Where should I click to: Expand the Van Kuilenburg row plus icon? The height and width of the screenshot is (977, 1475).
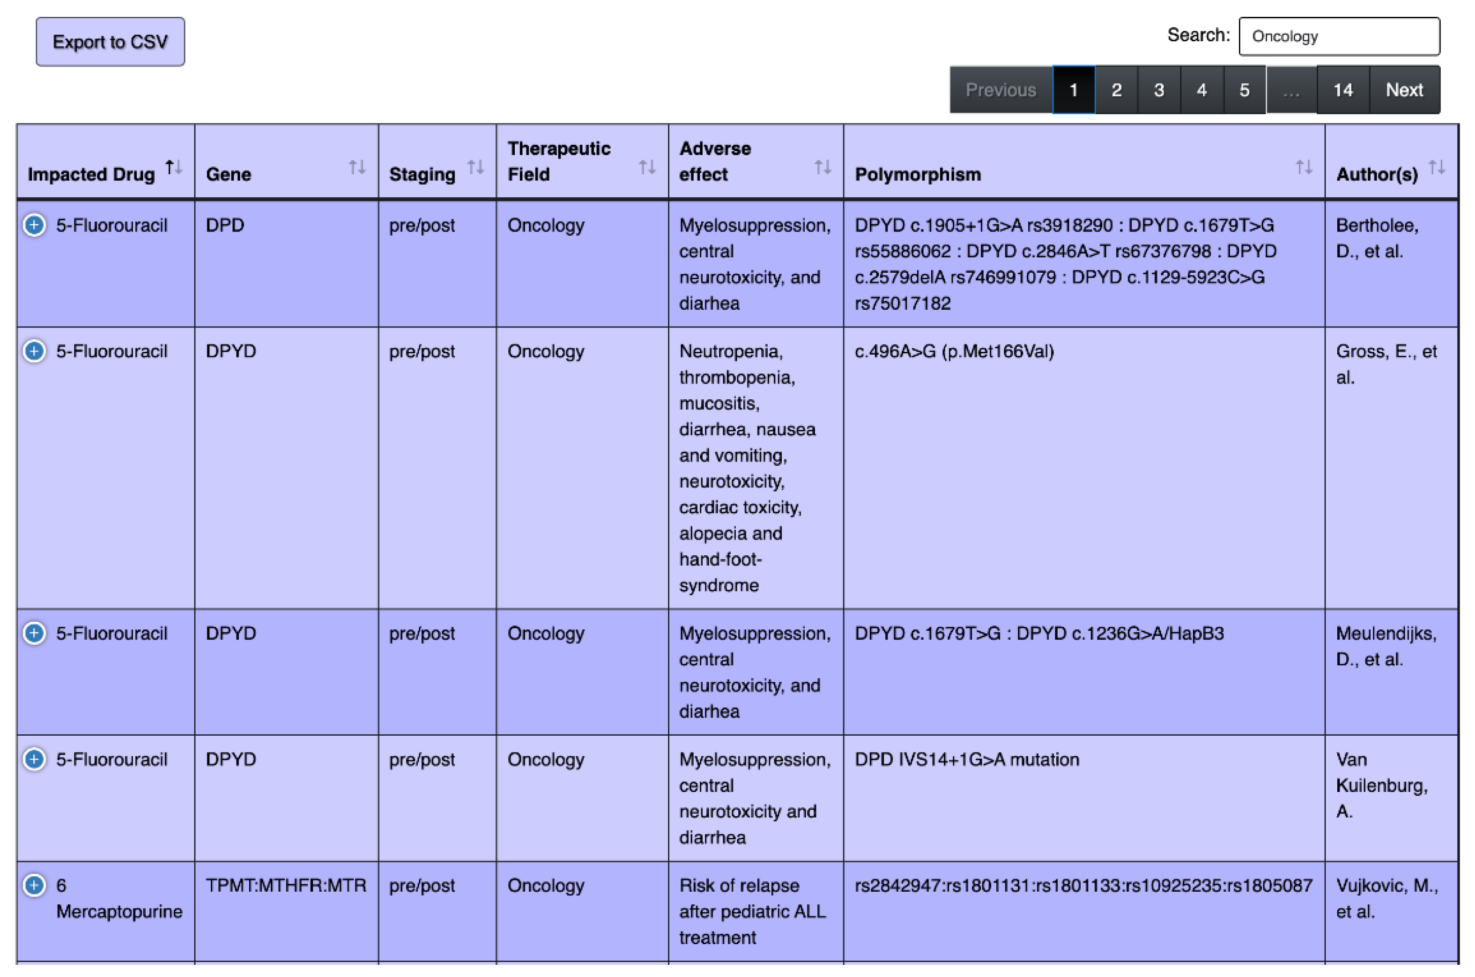point(34,760)
